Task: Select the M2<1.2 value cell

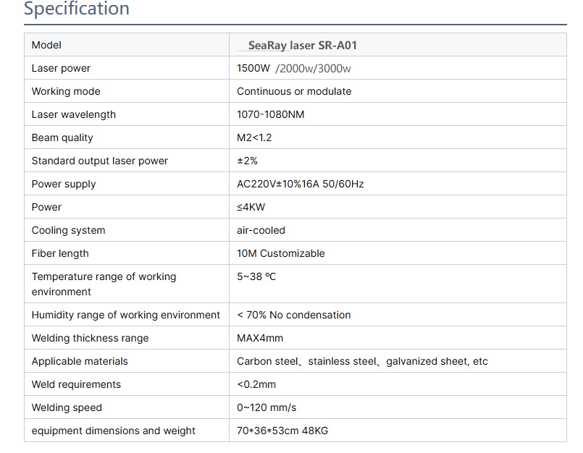Action: pos(254,138)
